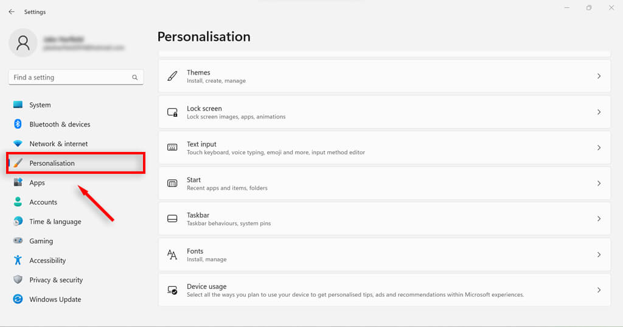Click the Find a setting search box
This screenshot has width=623, height=327.
(70, 78)
